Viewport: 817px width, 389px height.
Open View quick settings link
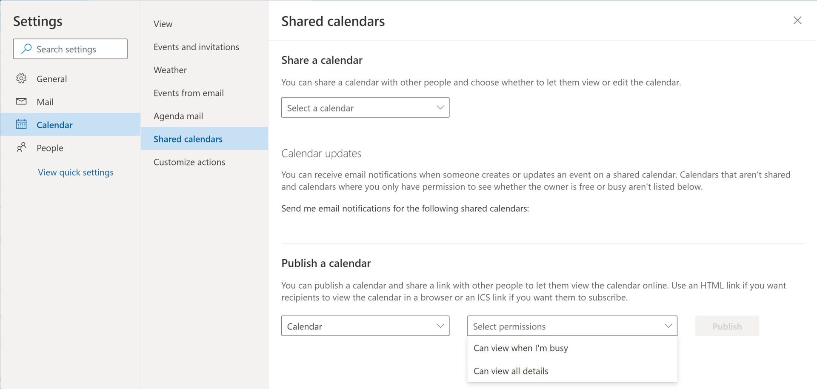[76, 172]
